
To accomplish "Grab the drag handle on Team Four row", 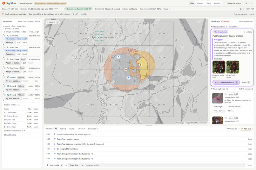I will pos(5,68).
